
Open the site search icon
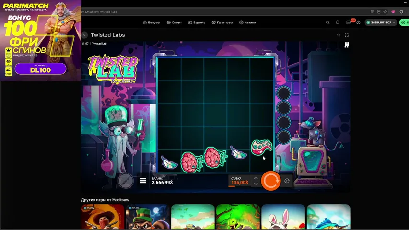tap(327, 23)
